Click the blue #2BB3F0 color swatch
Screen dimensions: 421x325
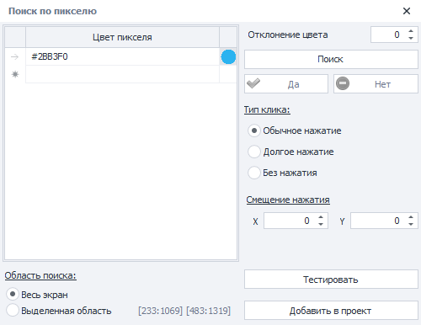pyautogui.click(x=228, y=57)
